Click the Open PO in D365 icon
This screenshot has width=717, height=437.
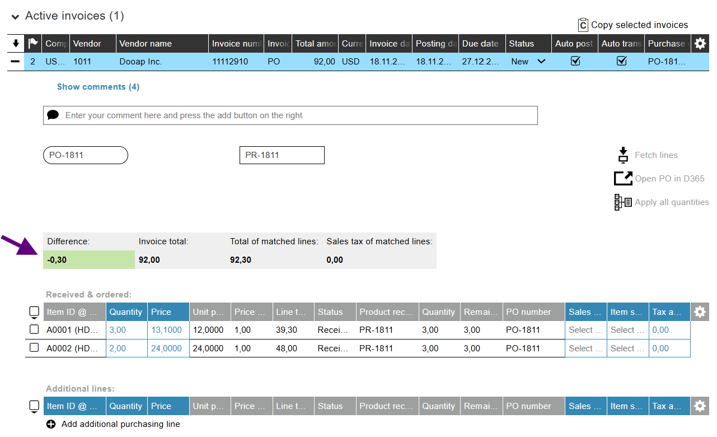[623, 179]
